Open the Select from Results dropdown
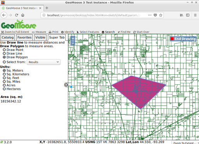The image size is (199, 144). pos(44,62)
